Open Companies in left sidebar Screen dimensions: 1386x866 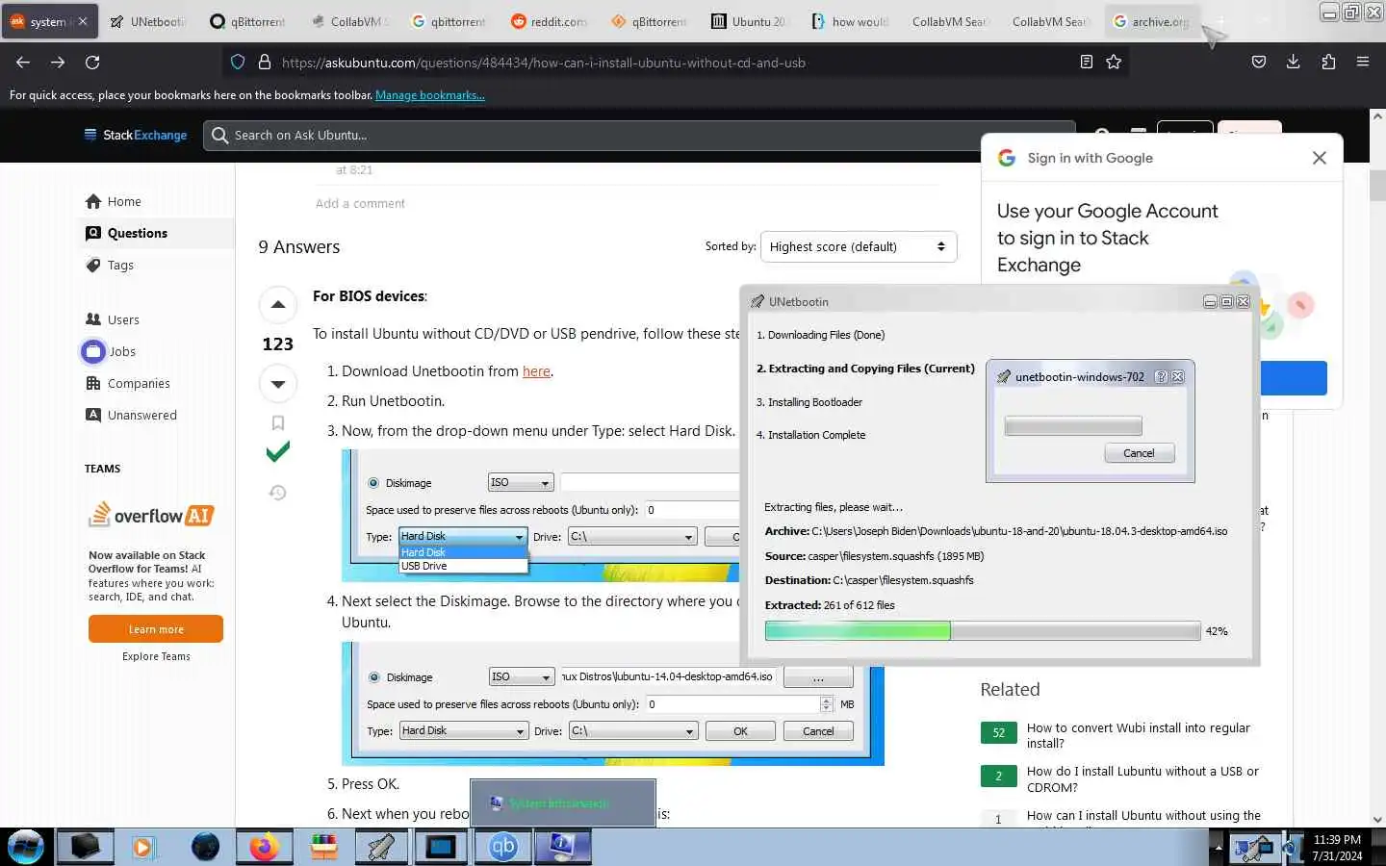coord(128,383)
